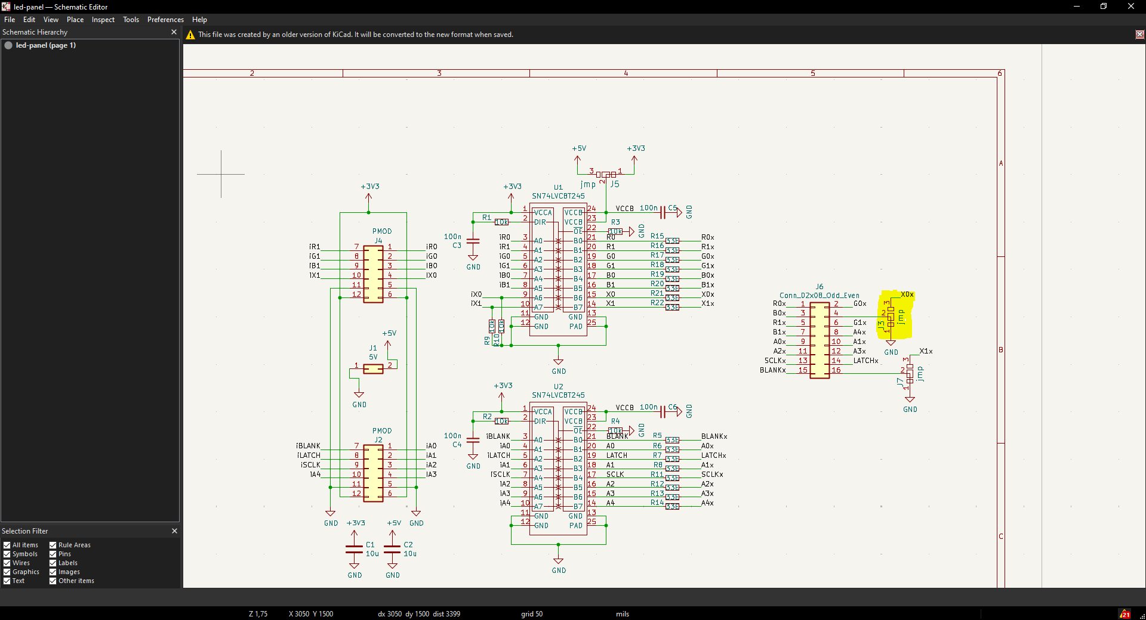Close the Schematic Hierarchy panel
Viewport: 1146px width, 620px height.
pyautogui.click(x=174, y=32)
